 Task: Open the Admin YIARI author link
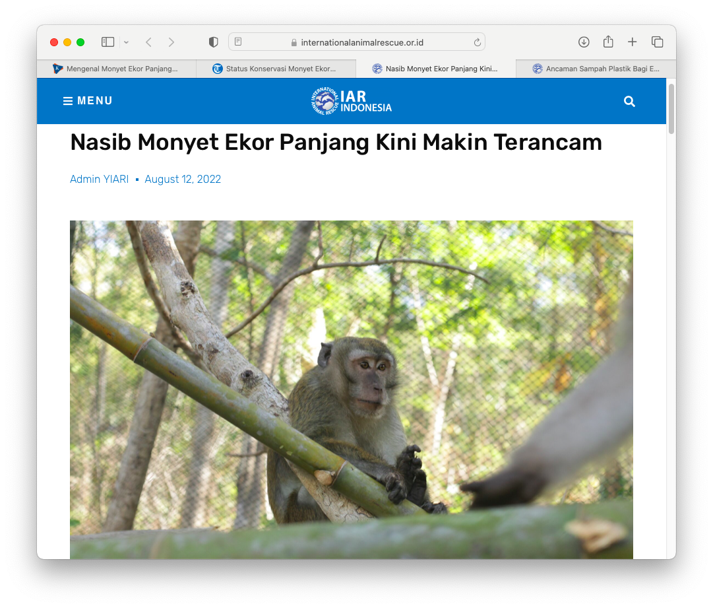coord(99,179)
